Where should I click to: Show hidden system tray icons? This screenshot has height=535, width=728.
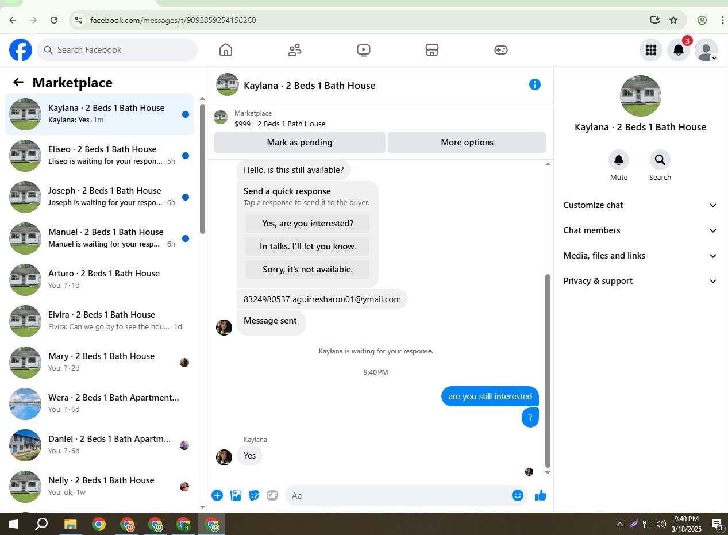coord(619,524)
